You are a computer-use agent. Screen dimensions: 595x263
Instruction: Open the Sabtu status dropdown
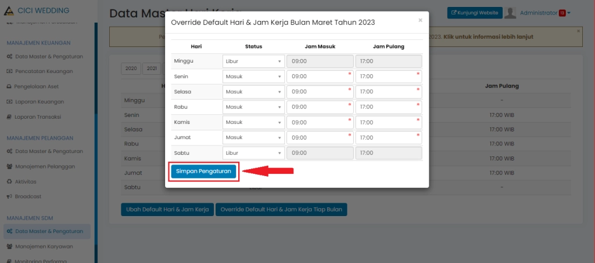point(253,152)
